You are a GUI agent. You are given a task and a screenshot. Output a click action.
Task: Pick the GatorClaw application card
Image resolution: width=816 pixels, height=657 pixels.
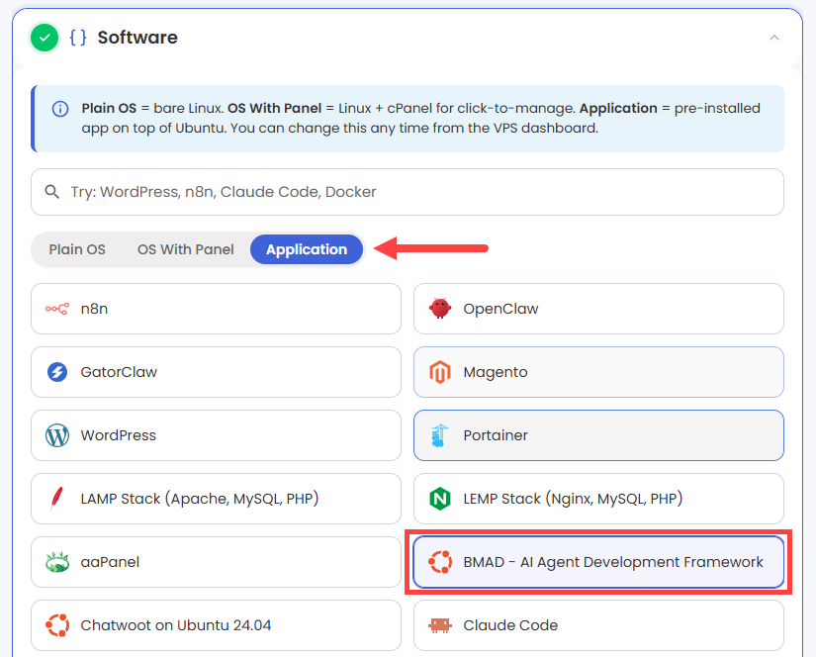(216, 372)
